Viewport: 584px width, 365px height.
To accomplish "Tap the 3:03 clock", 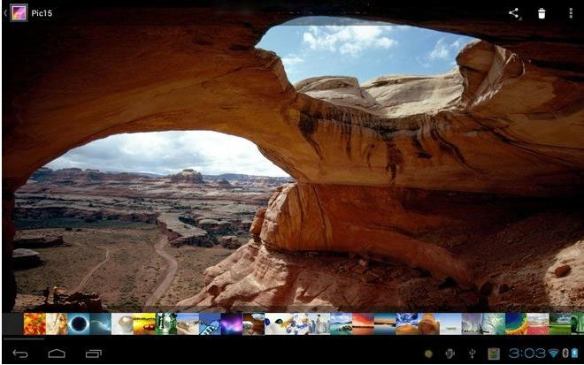I will [x=527, y=354].
